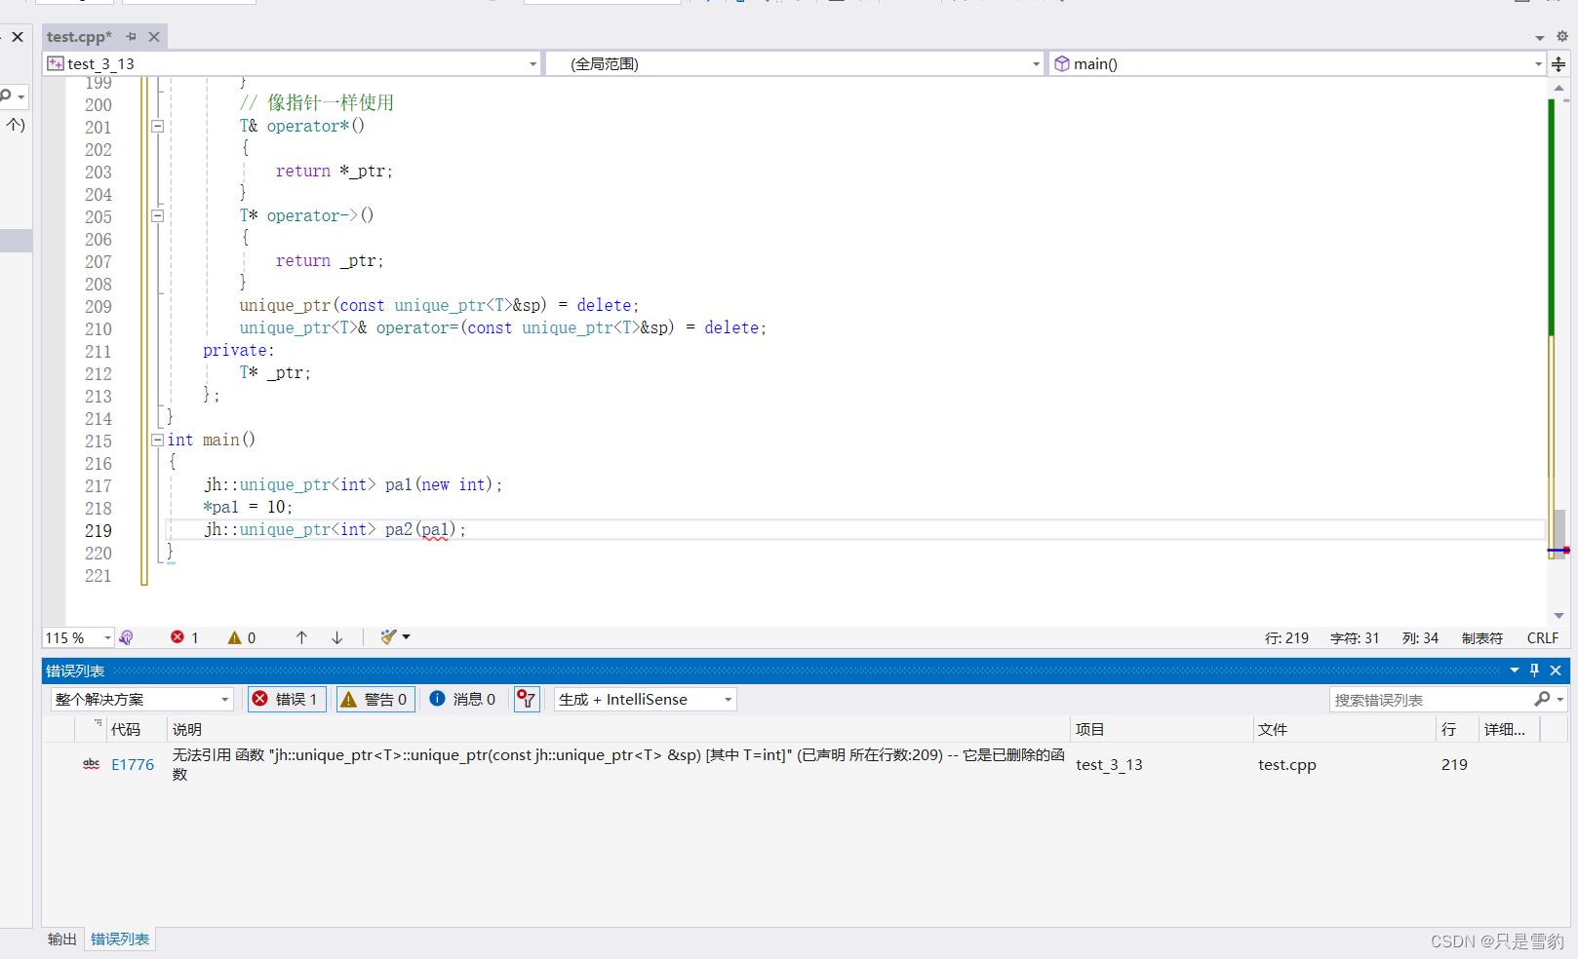Open the error list window options dropdown
Screen dimensions: 1578x959
coord(1515,671)
